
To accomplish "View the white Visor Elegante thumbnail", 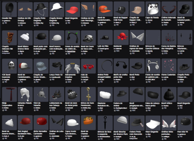I will tap(153, 123).
